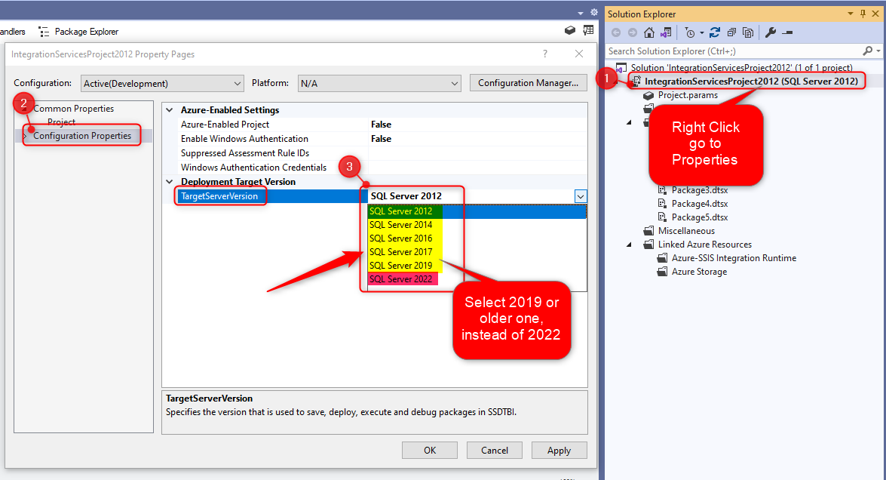Collapse All items in Solution Explorer

(x=731, y=32)
